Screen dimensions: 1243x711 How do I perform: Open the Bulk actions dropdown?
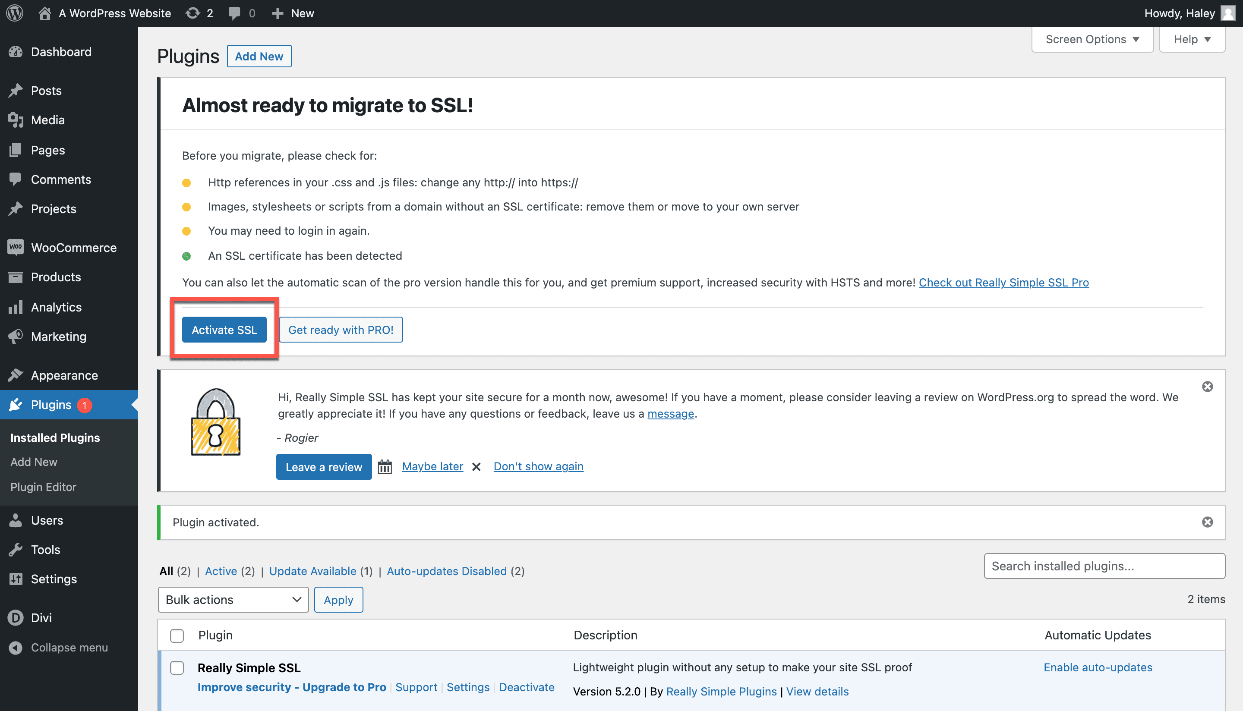click(233, 600)
